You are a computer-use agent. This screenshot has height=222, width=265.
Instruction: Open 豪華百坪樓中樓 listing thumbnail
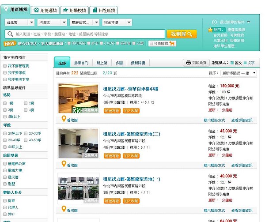[78, 98]
